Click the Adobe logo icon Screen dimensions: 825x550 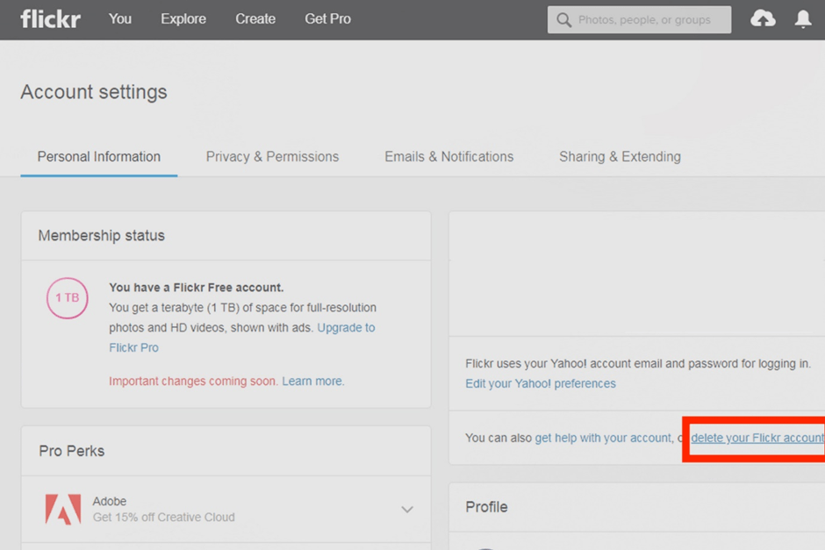(63, 509)
